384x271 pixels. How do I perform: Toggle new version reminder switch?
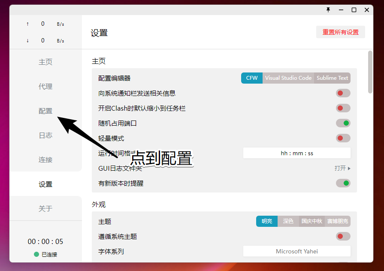point(343,183)
